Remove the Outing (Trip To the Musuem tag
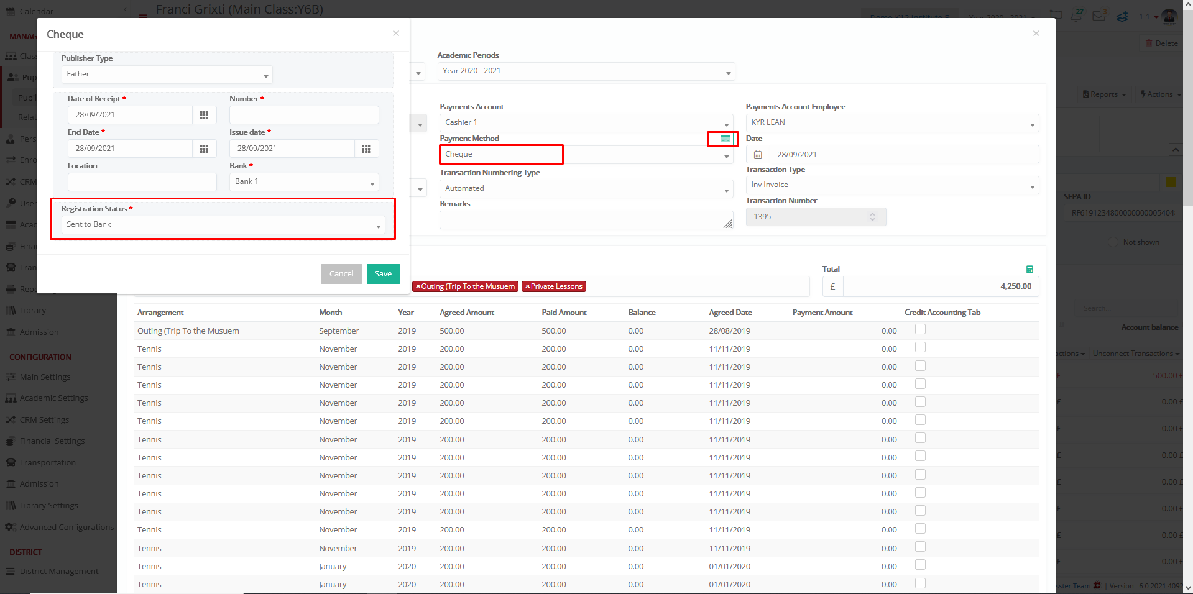 (418, 286)
